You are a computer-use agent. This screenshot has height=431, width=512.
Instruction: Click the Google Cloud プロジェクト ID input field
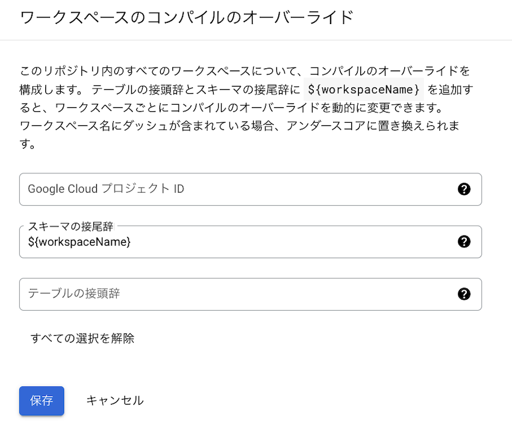click(181, 189)
